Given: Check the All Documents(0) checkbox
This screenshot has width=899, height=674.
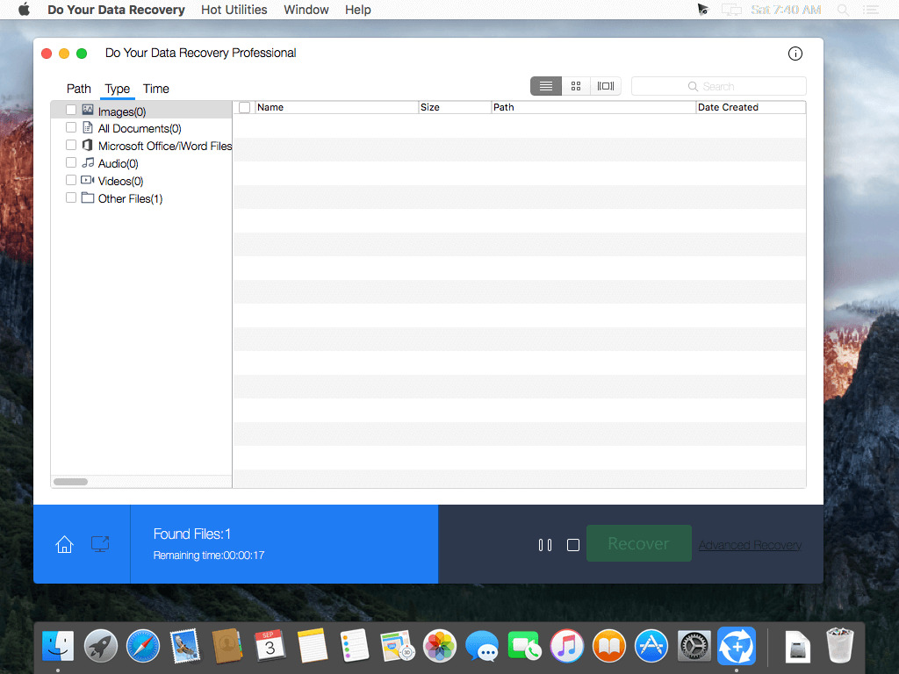Looking at the screenshot, I should tap(71, 127).
